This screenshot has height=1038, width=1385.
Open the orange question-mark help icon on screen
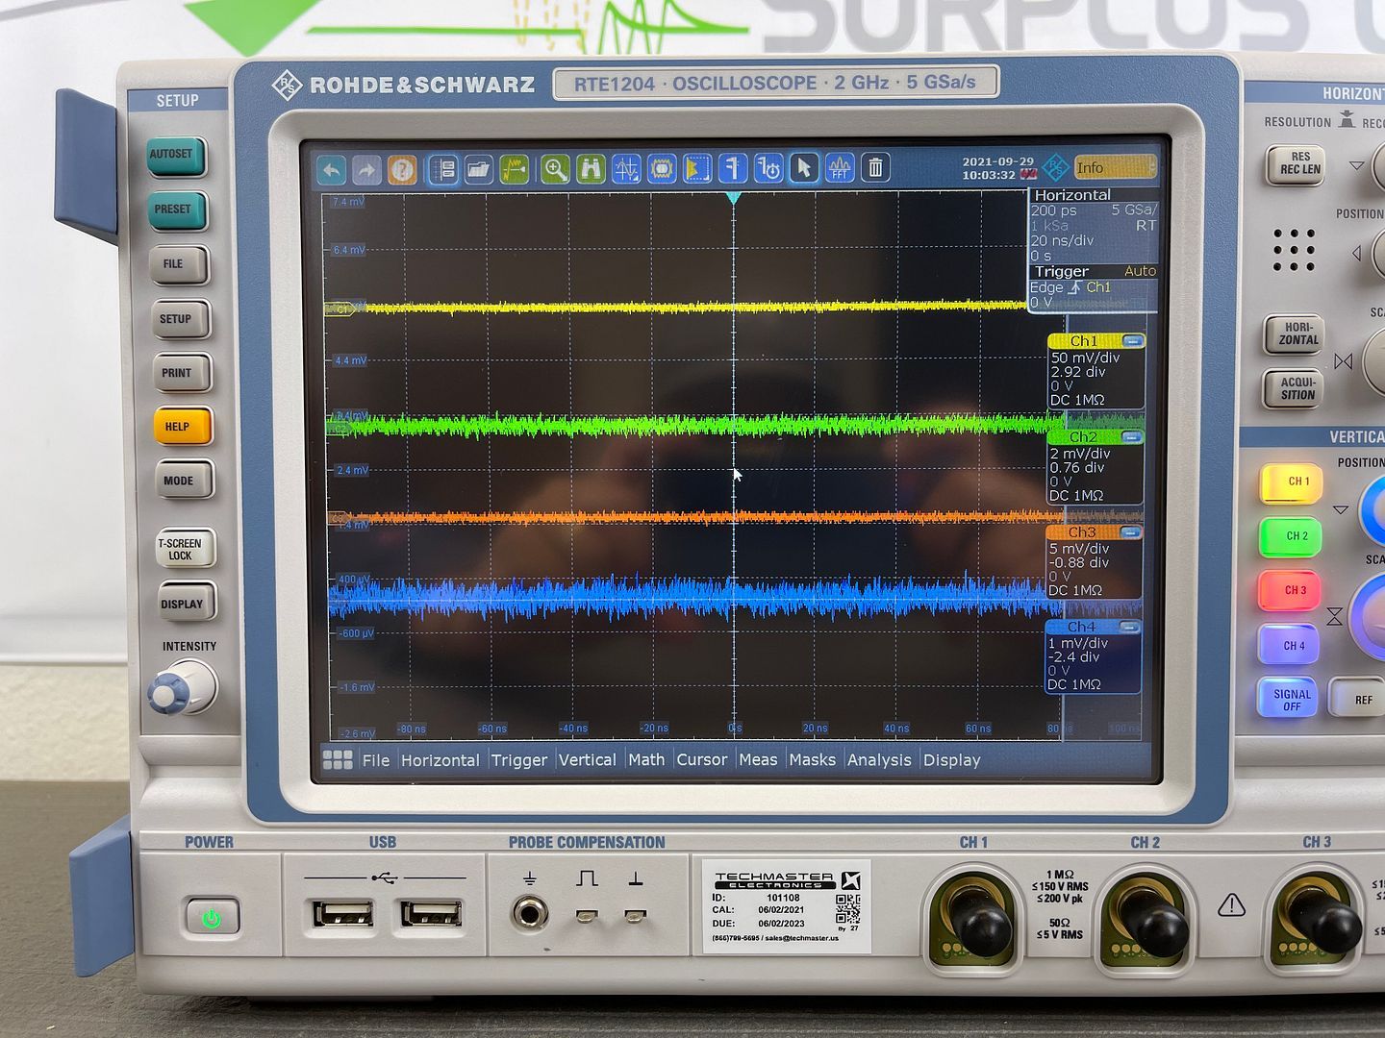coord(402,171)
